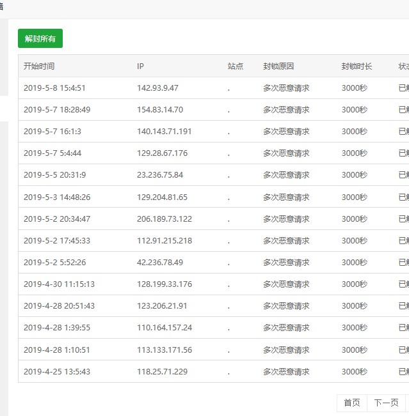The height and width of the screenshot is (416, 409).
Task: Select IP cell 128.199.33.176
Action: pyautogui.click(x=164, y=284)
